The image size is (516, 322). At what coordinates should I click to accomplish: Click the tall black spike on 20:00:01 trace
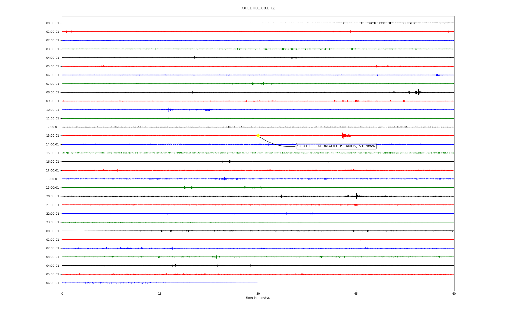tap(357, 196)
